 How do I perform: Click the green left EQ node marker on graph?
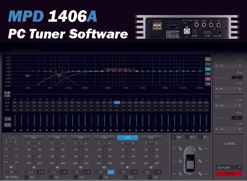(102, 71)
